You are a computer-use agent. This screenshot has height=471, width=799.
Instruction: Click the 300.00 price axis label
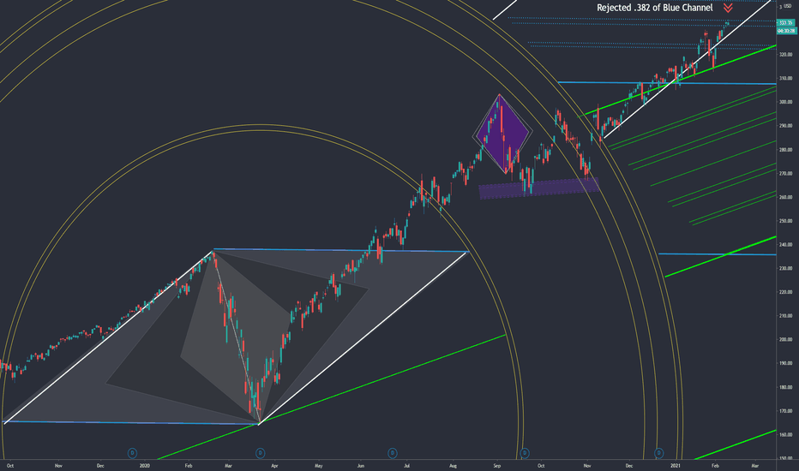coord(785,102)
